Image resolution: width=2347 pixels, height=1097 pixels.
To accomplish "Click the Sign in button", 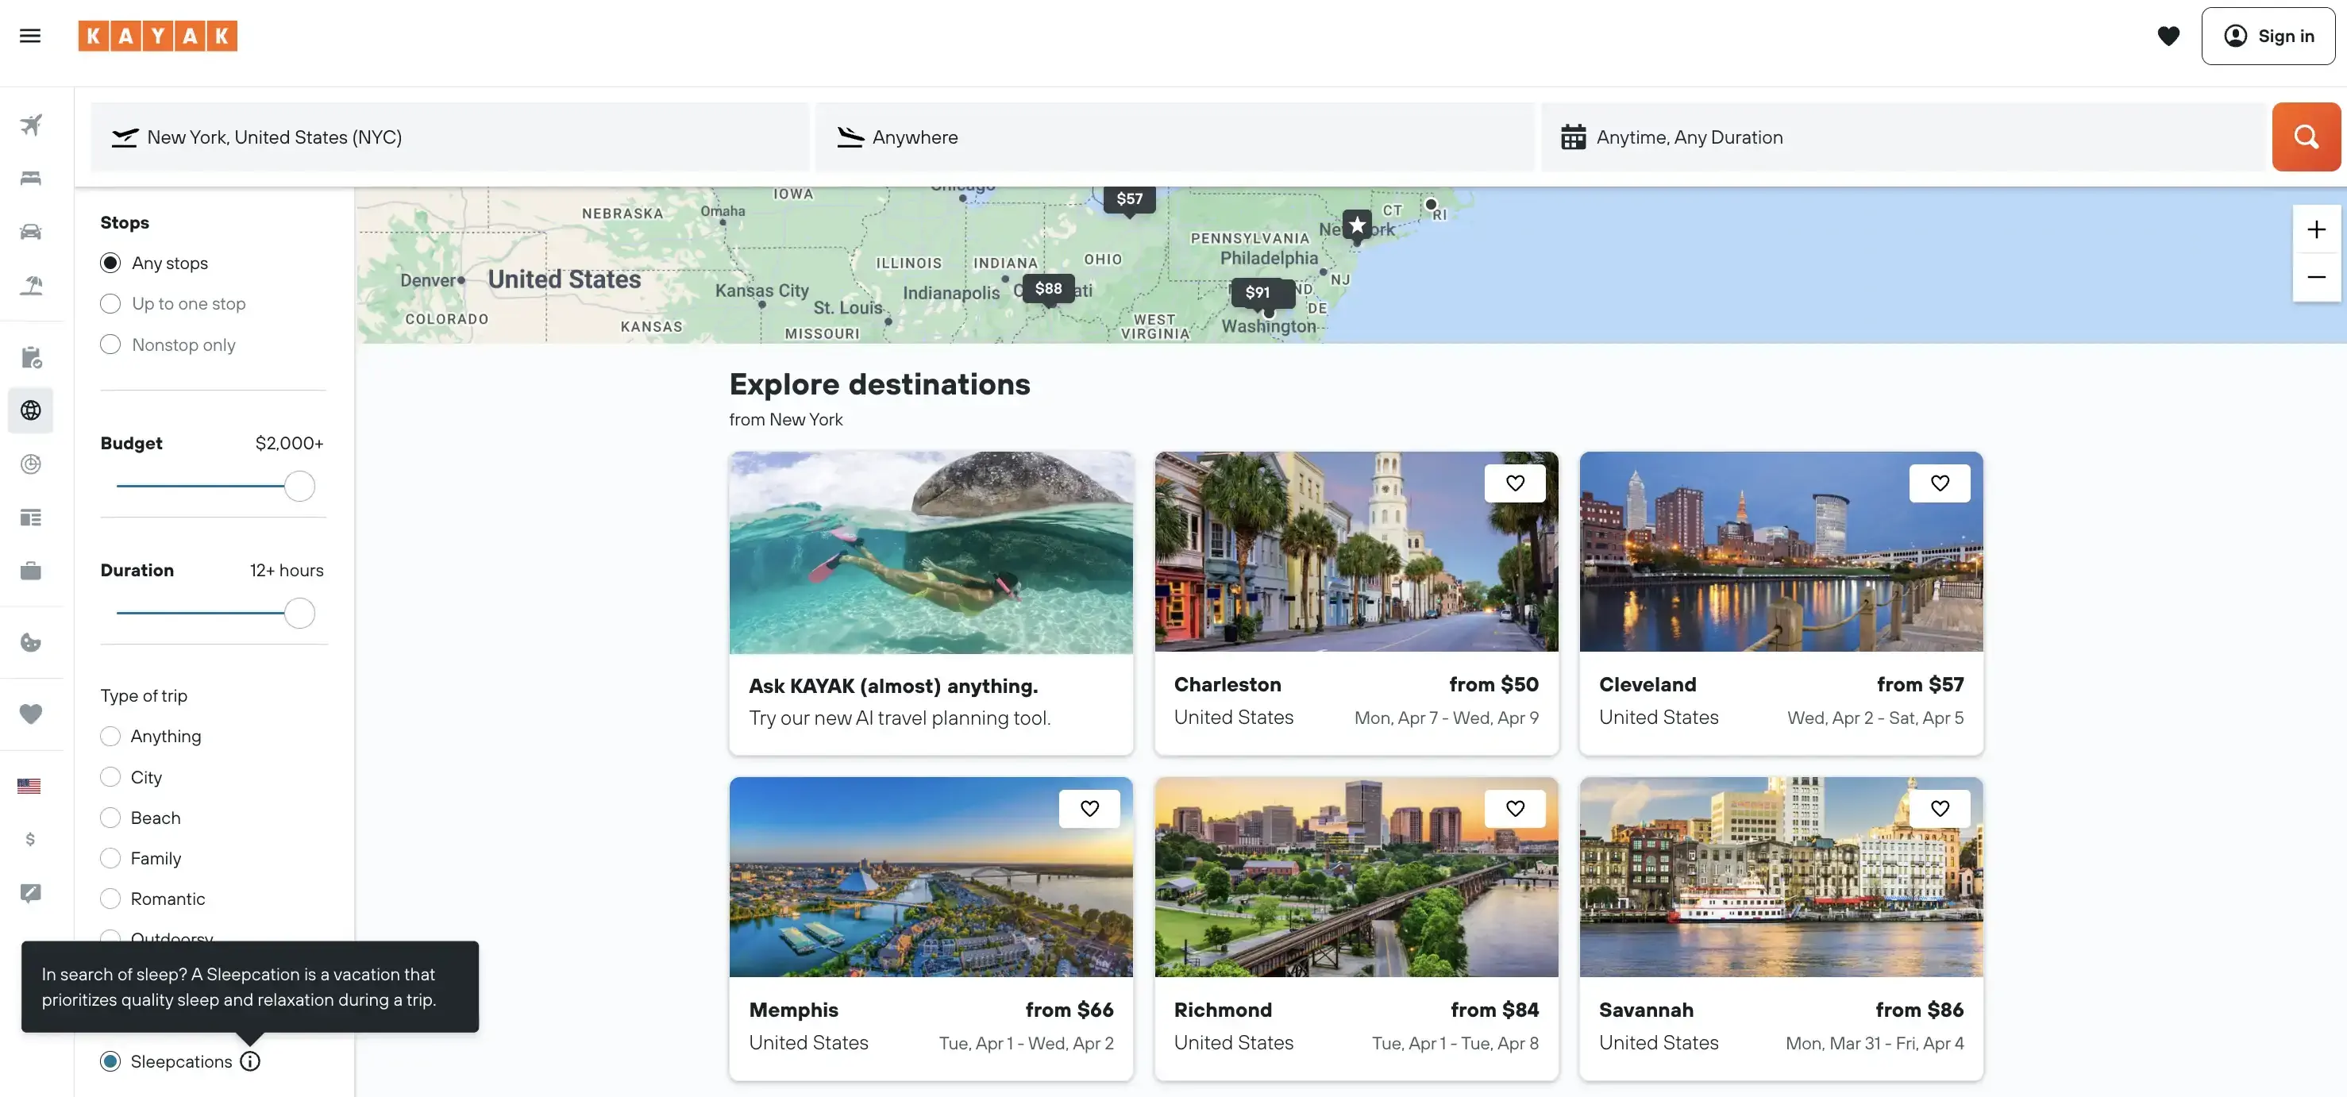I will tap(2268, 36).
